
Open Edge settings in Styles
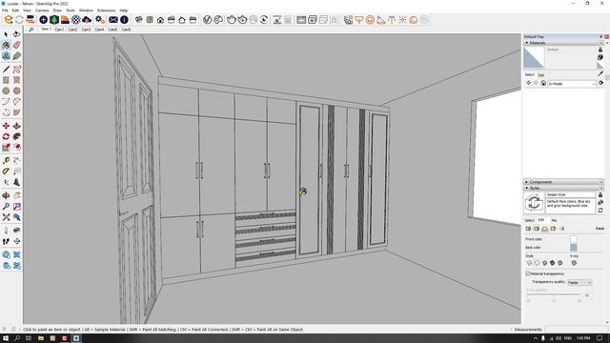coord(528,229)
